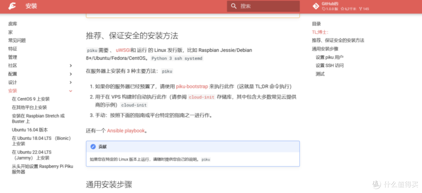Open 皮库 in the sidebar

pyautogui.click(x=13, y=24)
